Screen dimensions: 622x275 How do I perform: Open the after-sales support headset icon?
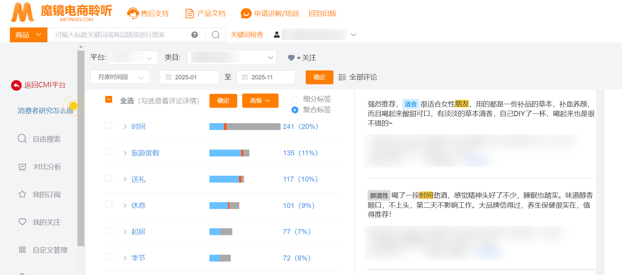click(x=133, y=14)
